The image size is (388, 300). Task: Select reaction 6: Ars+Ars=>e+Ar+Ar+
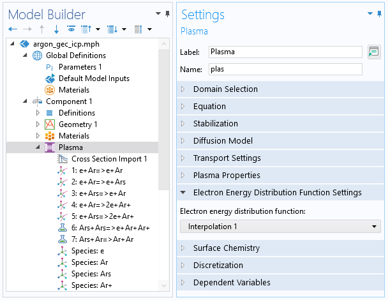[x=110, y=228]
